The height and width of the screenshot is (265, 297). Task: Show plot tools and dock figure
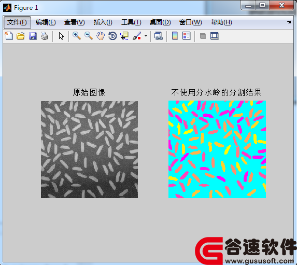point(215,36)
